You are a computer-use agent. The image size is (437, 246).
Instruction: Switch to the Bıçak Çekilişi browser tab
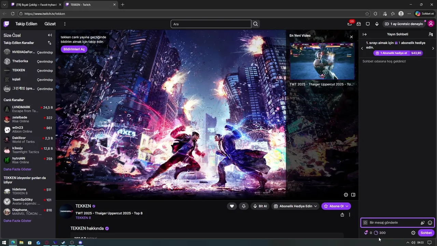pos(36,4)
